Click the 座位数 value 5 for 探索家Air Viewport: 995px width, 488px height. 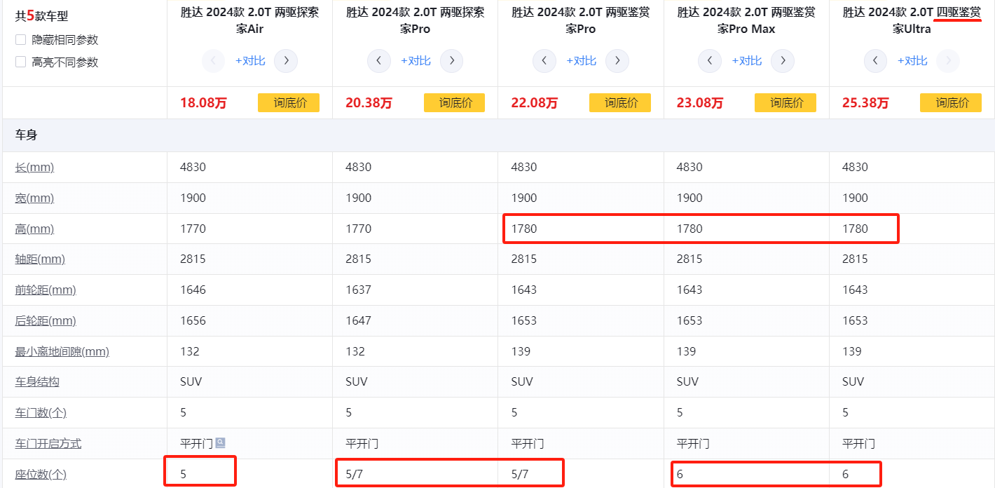(x=184, y=474)
